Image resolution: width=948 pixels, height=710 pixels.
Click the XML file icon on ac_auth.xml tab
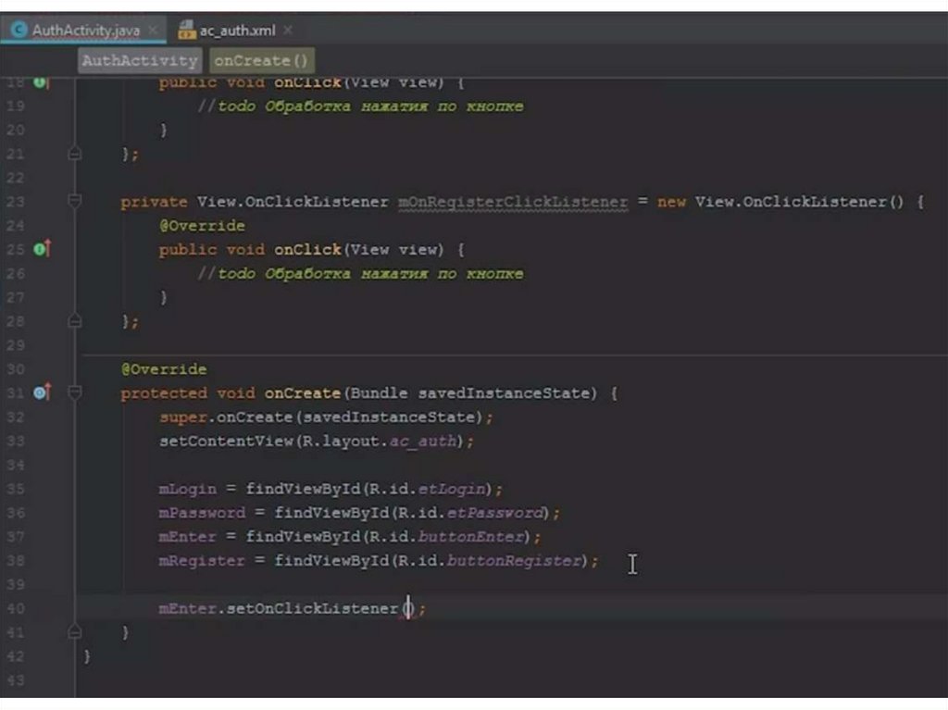coord(186,31)
